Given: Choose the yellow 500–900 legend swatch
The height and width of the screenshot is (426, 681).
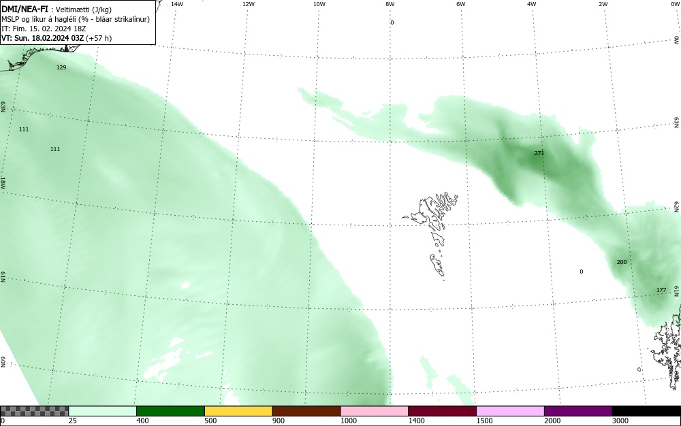Looking at the screenshot, I should (x=238, y=411).
